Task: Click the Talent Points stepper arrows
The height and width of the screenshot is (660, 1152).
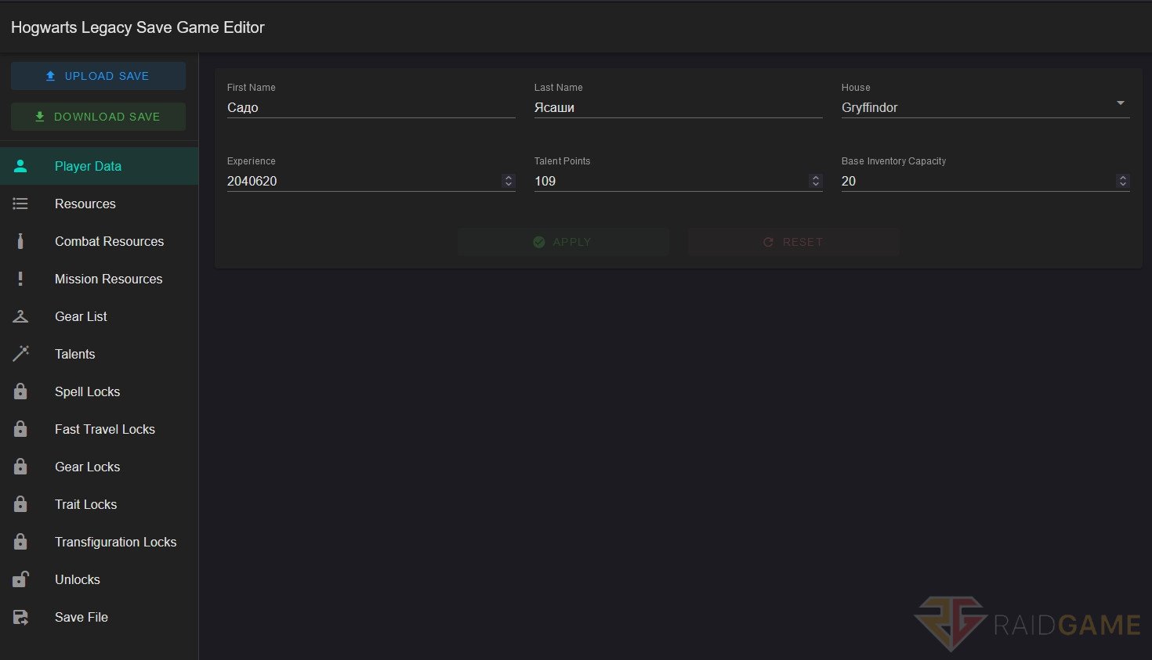Action: coord(816,181)
